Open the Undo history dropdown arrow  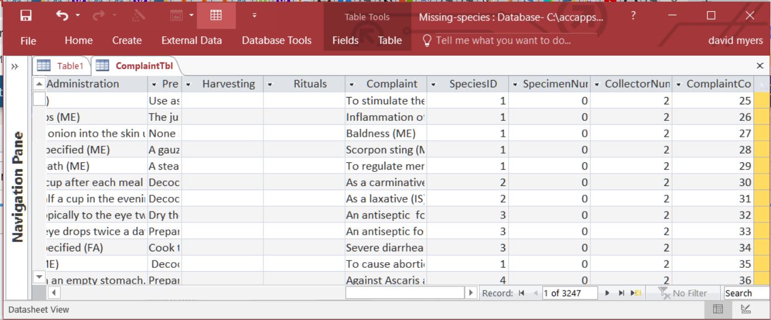78,15
